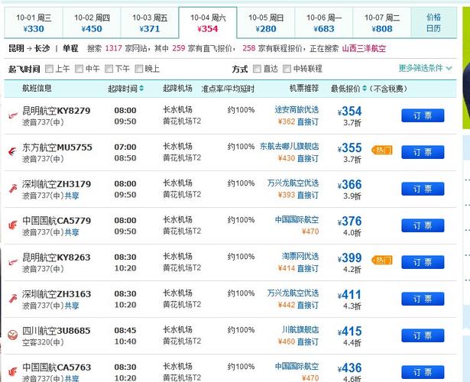Click 共享 codeshare link on CA5779 row

click(x=72, y=232)
